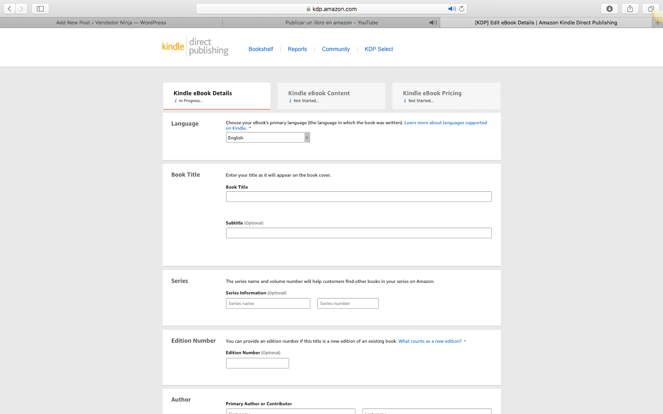Image resolution: width=663 pixels, height=414 pixels.
Task: Open Safari downloads list
Action: (x=609, y=9)
